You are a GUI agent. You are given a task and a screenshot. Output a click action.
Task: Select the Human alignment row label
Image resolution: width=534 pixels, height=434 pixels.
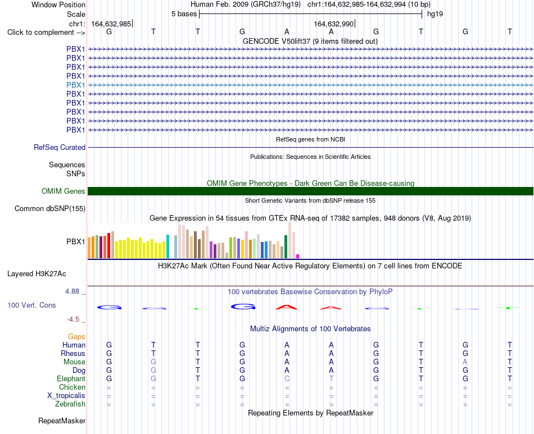tap(74, 345)
